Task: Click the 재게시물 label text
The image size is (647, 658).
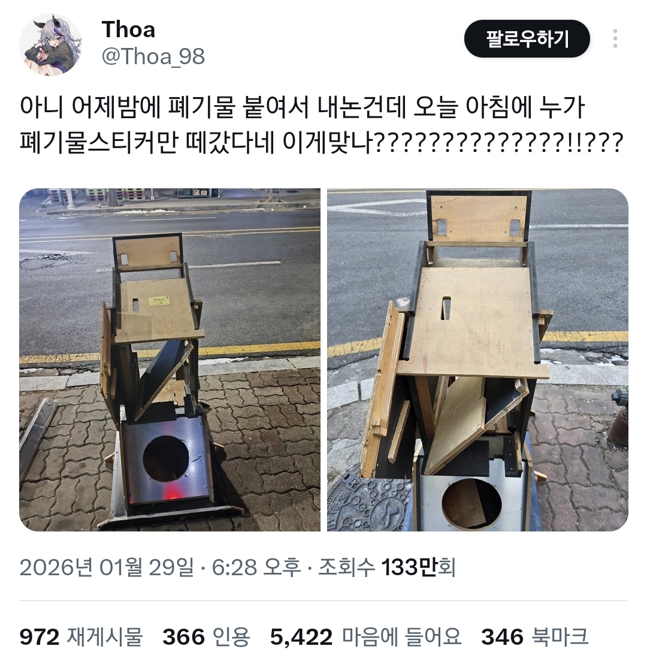Action: tap(105, 637)
